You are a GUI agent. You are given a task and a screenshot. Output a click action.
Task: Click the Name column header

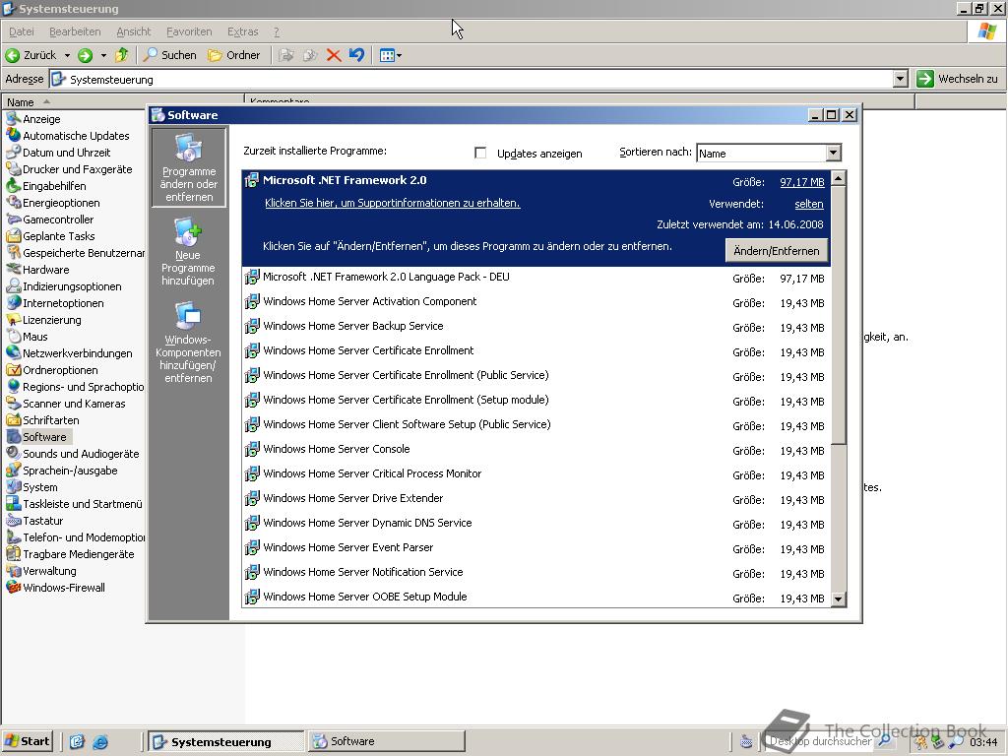pos(122,102)
